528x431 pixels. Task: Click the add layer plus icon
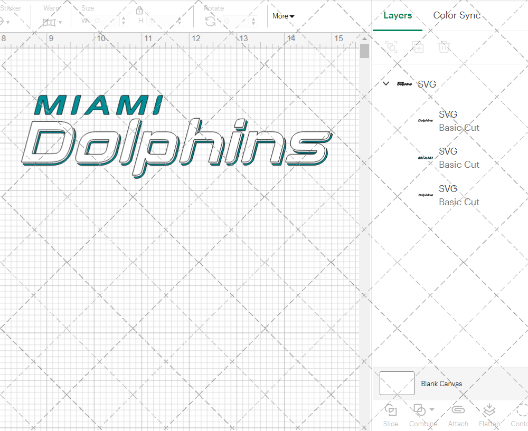click(418, 47)
